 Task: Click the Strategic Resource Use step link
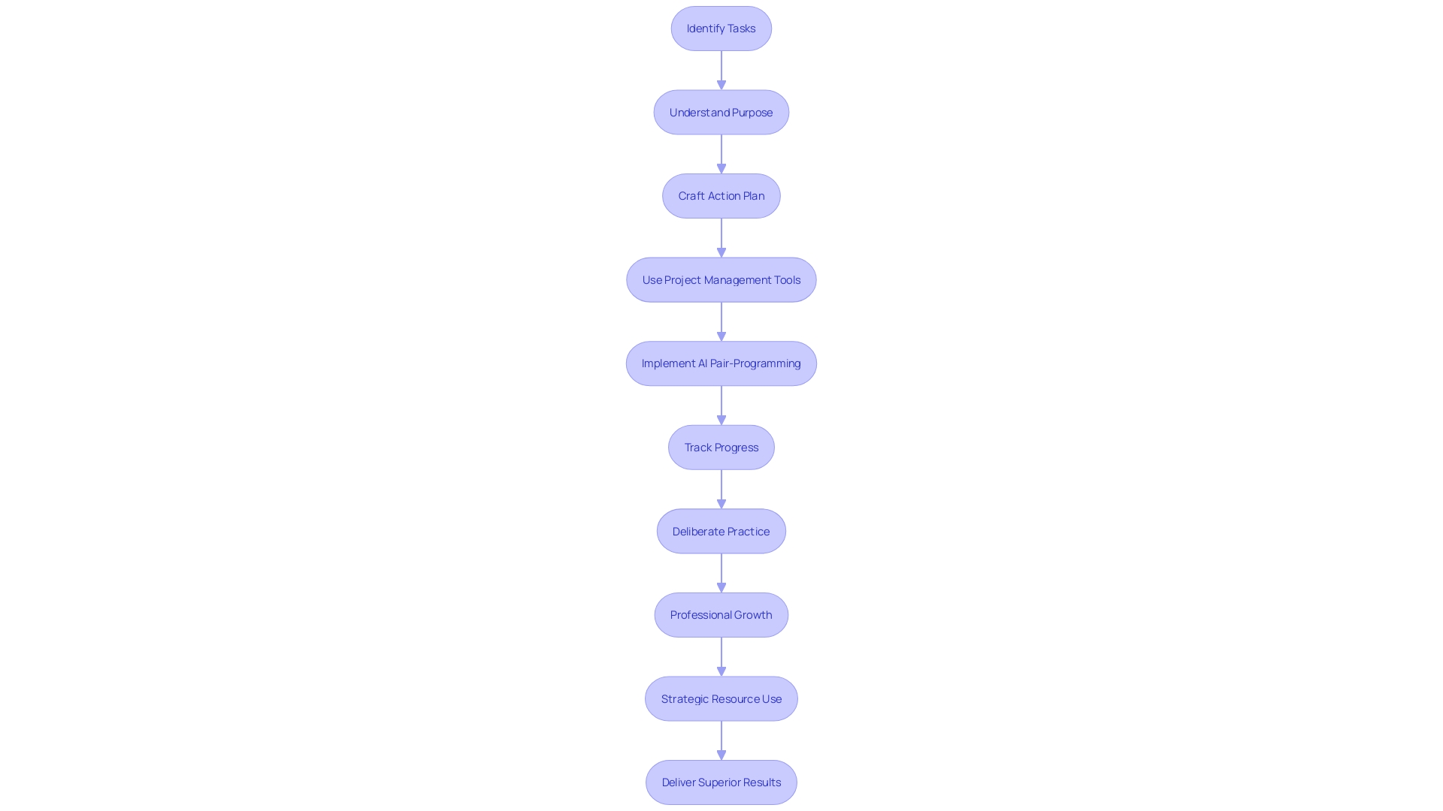(721, 698)
